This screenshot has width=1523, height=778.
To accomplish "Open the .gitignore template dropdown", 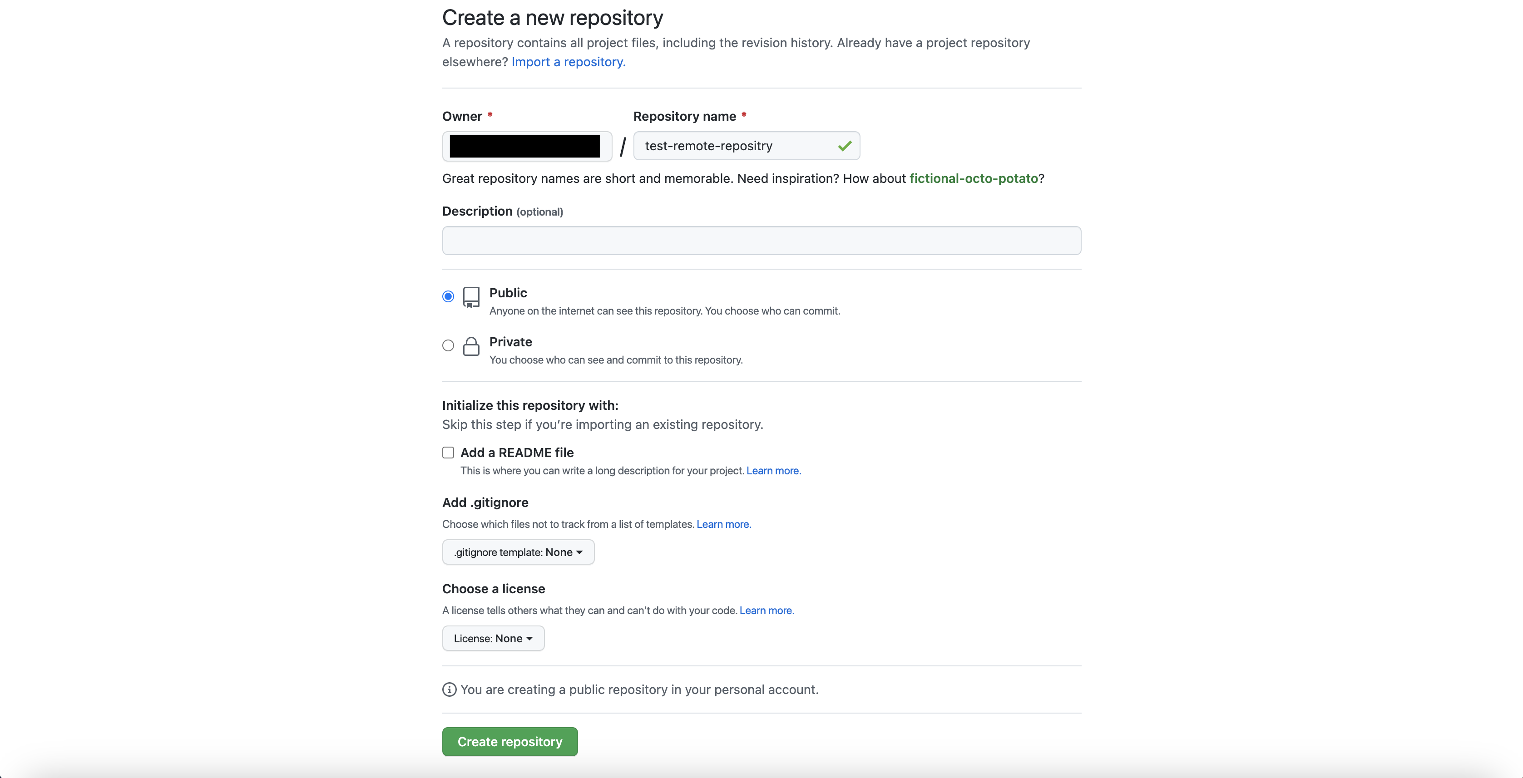I will (x=519, y=552).
